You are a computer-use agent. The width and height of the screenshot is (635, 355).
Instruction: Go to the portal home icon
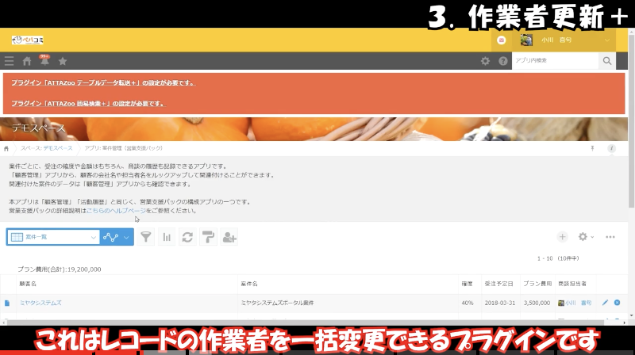point(27,61)
